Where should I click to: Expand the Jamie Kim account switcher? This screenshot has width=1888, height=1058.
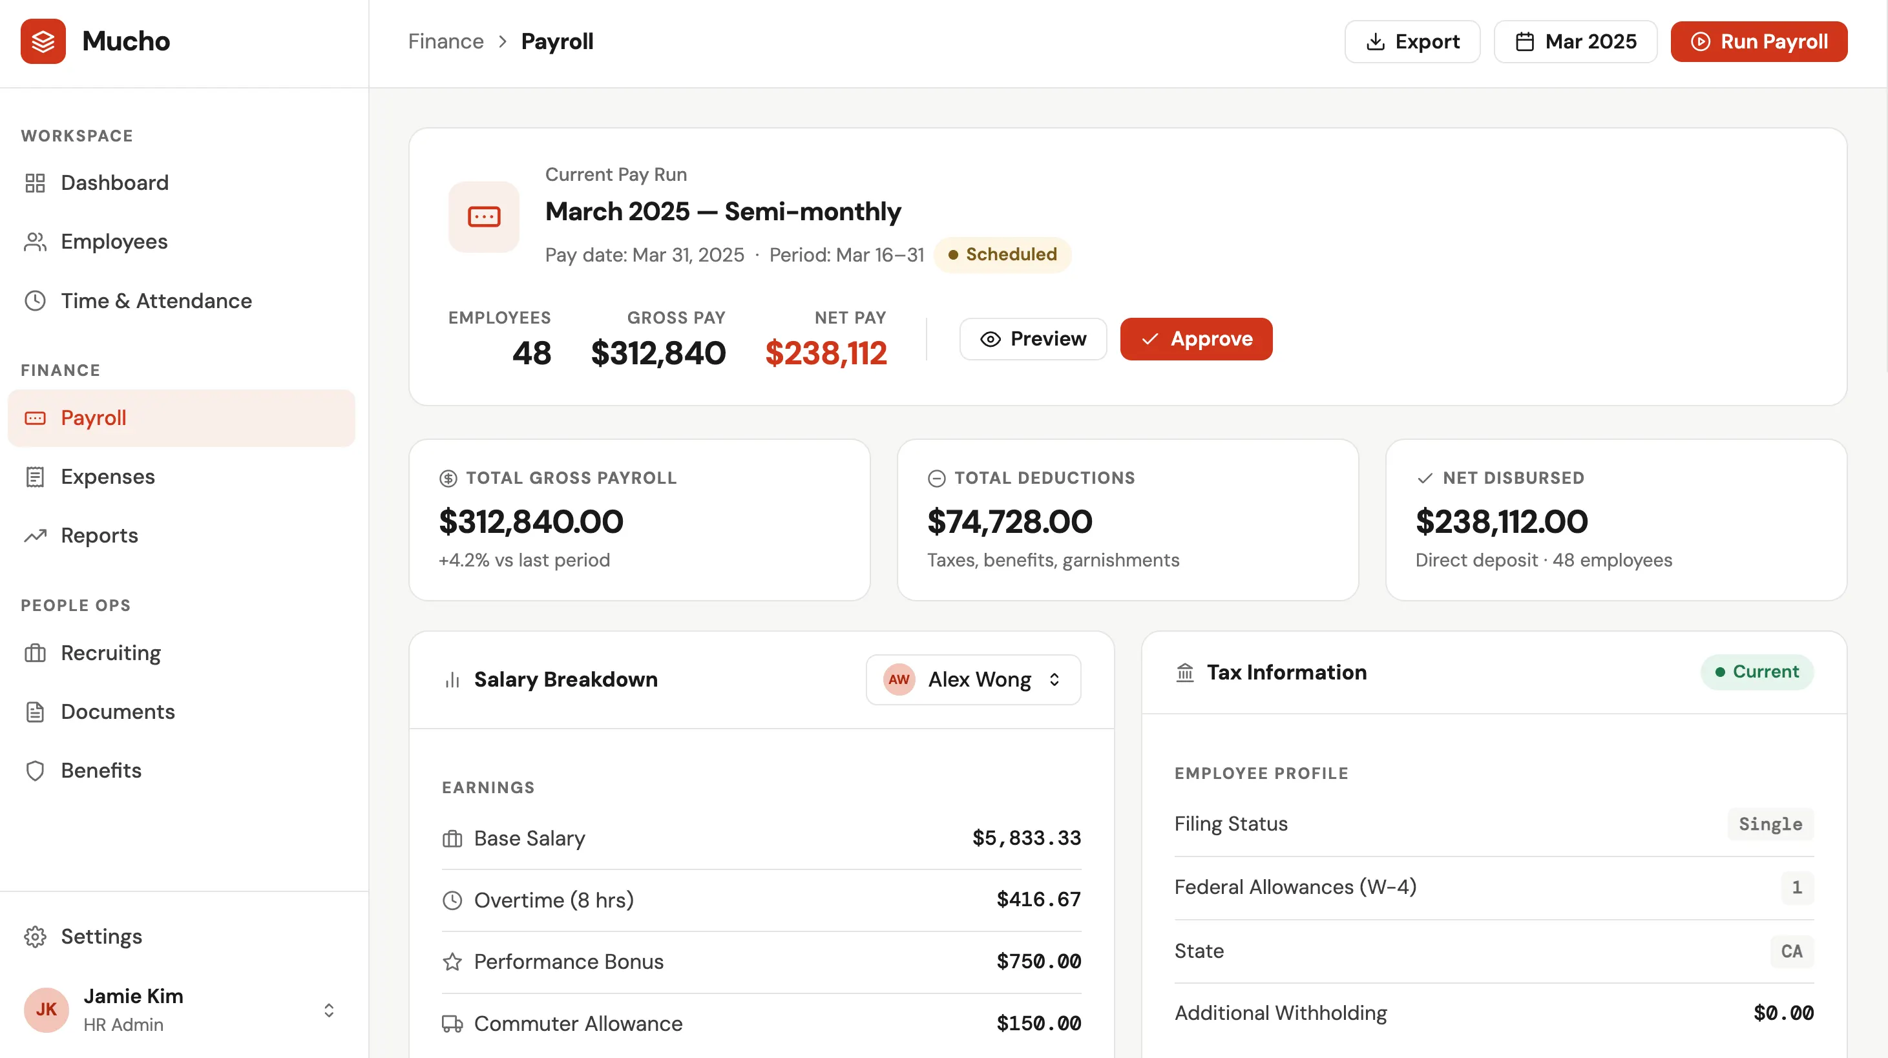[329, 1010]
